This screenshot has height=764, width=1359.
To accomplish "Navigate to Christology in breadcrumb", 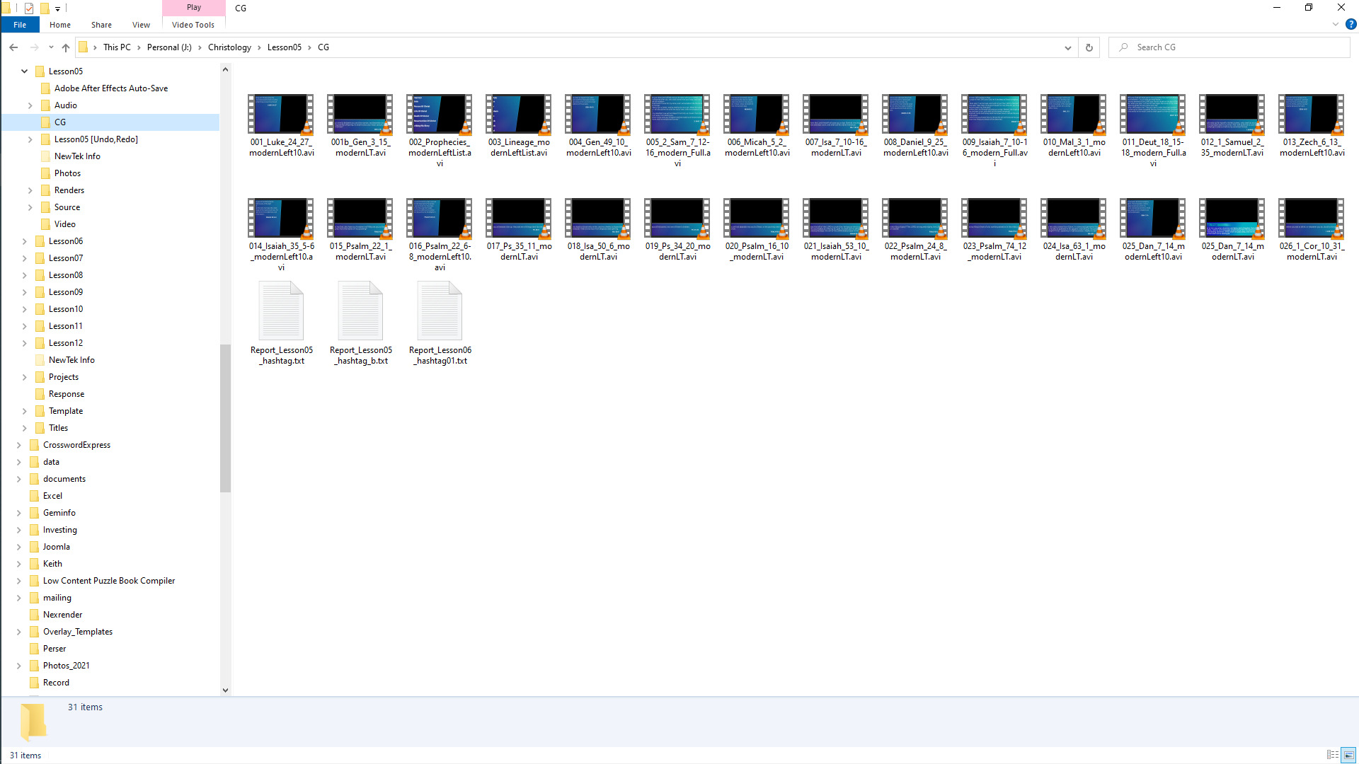I will (229, 47).
